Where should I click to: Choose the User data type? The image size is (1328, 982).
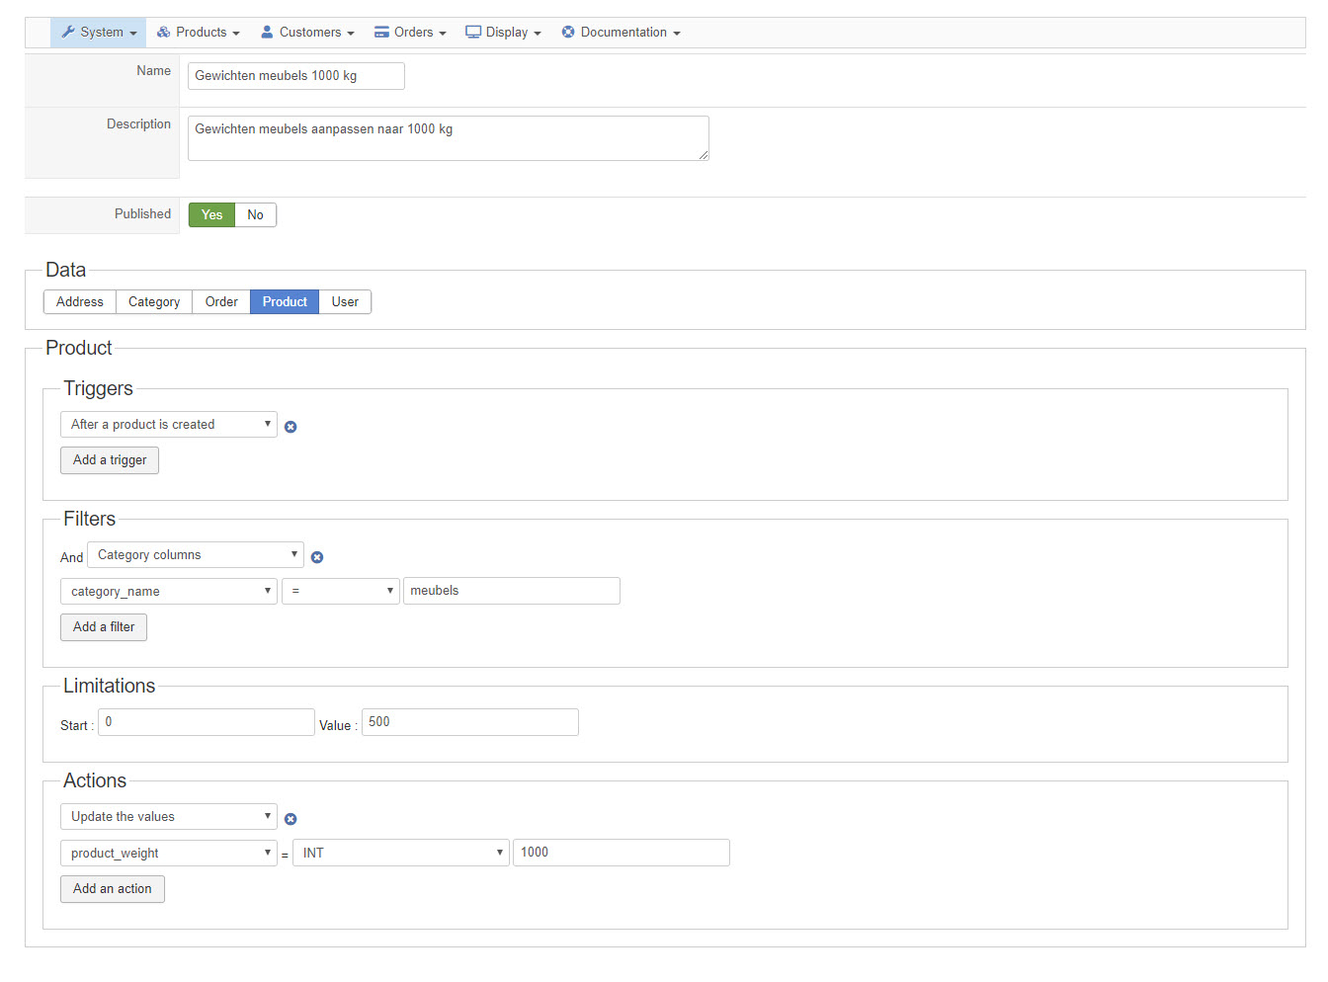[345, 302]
